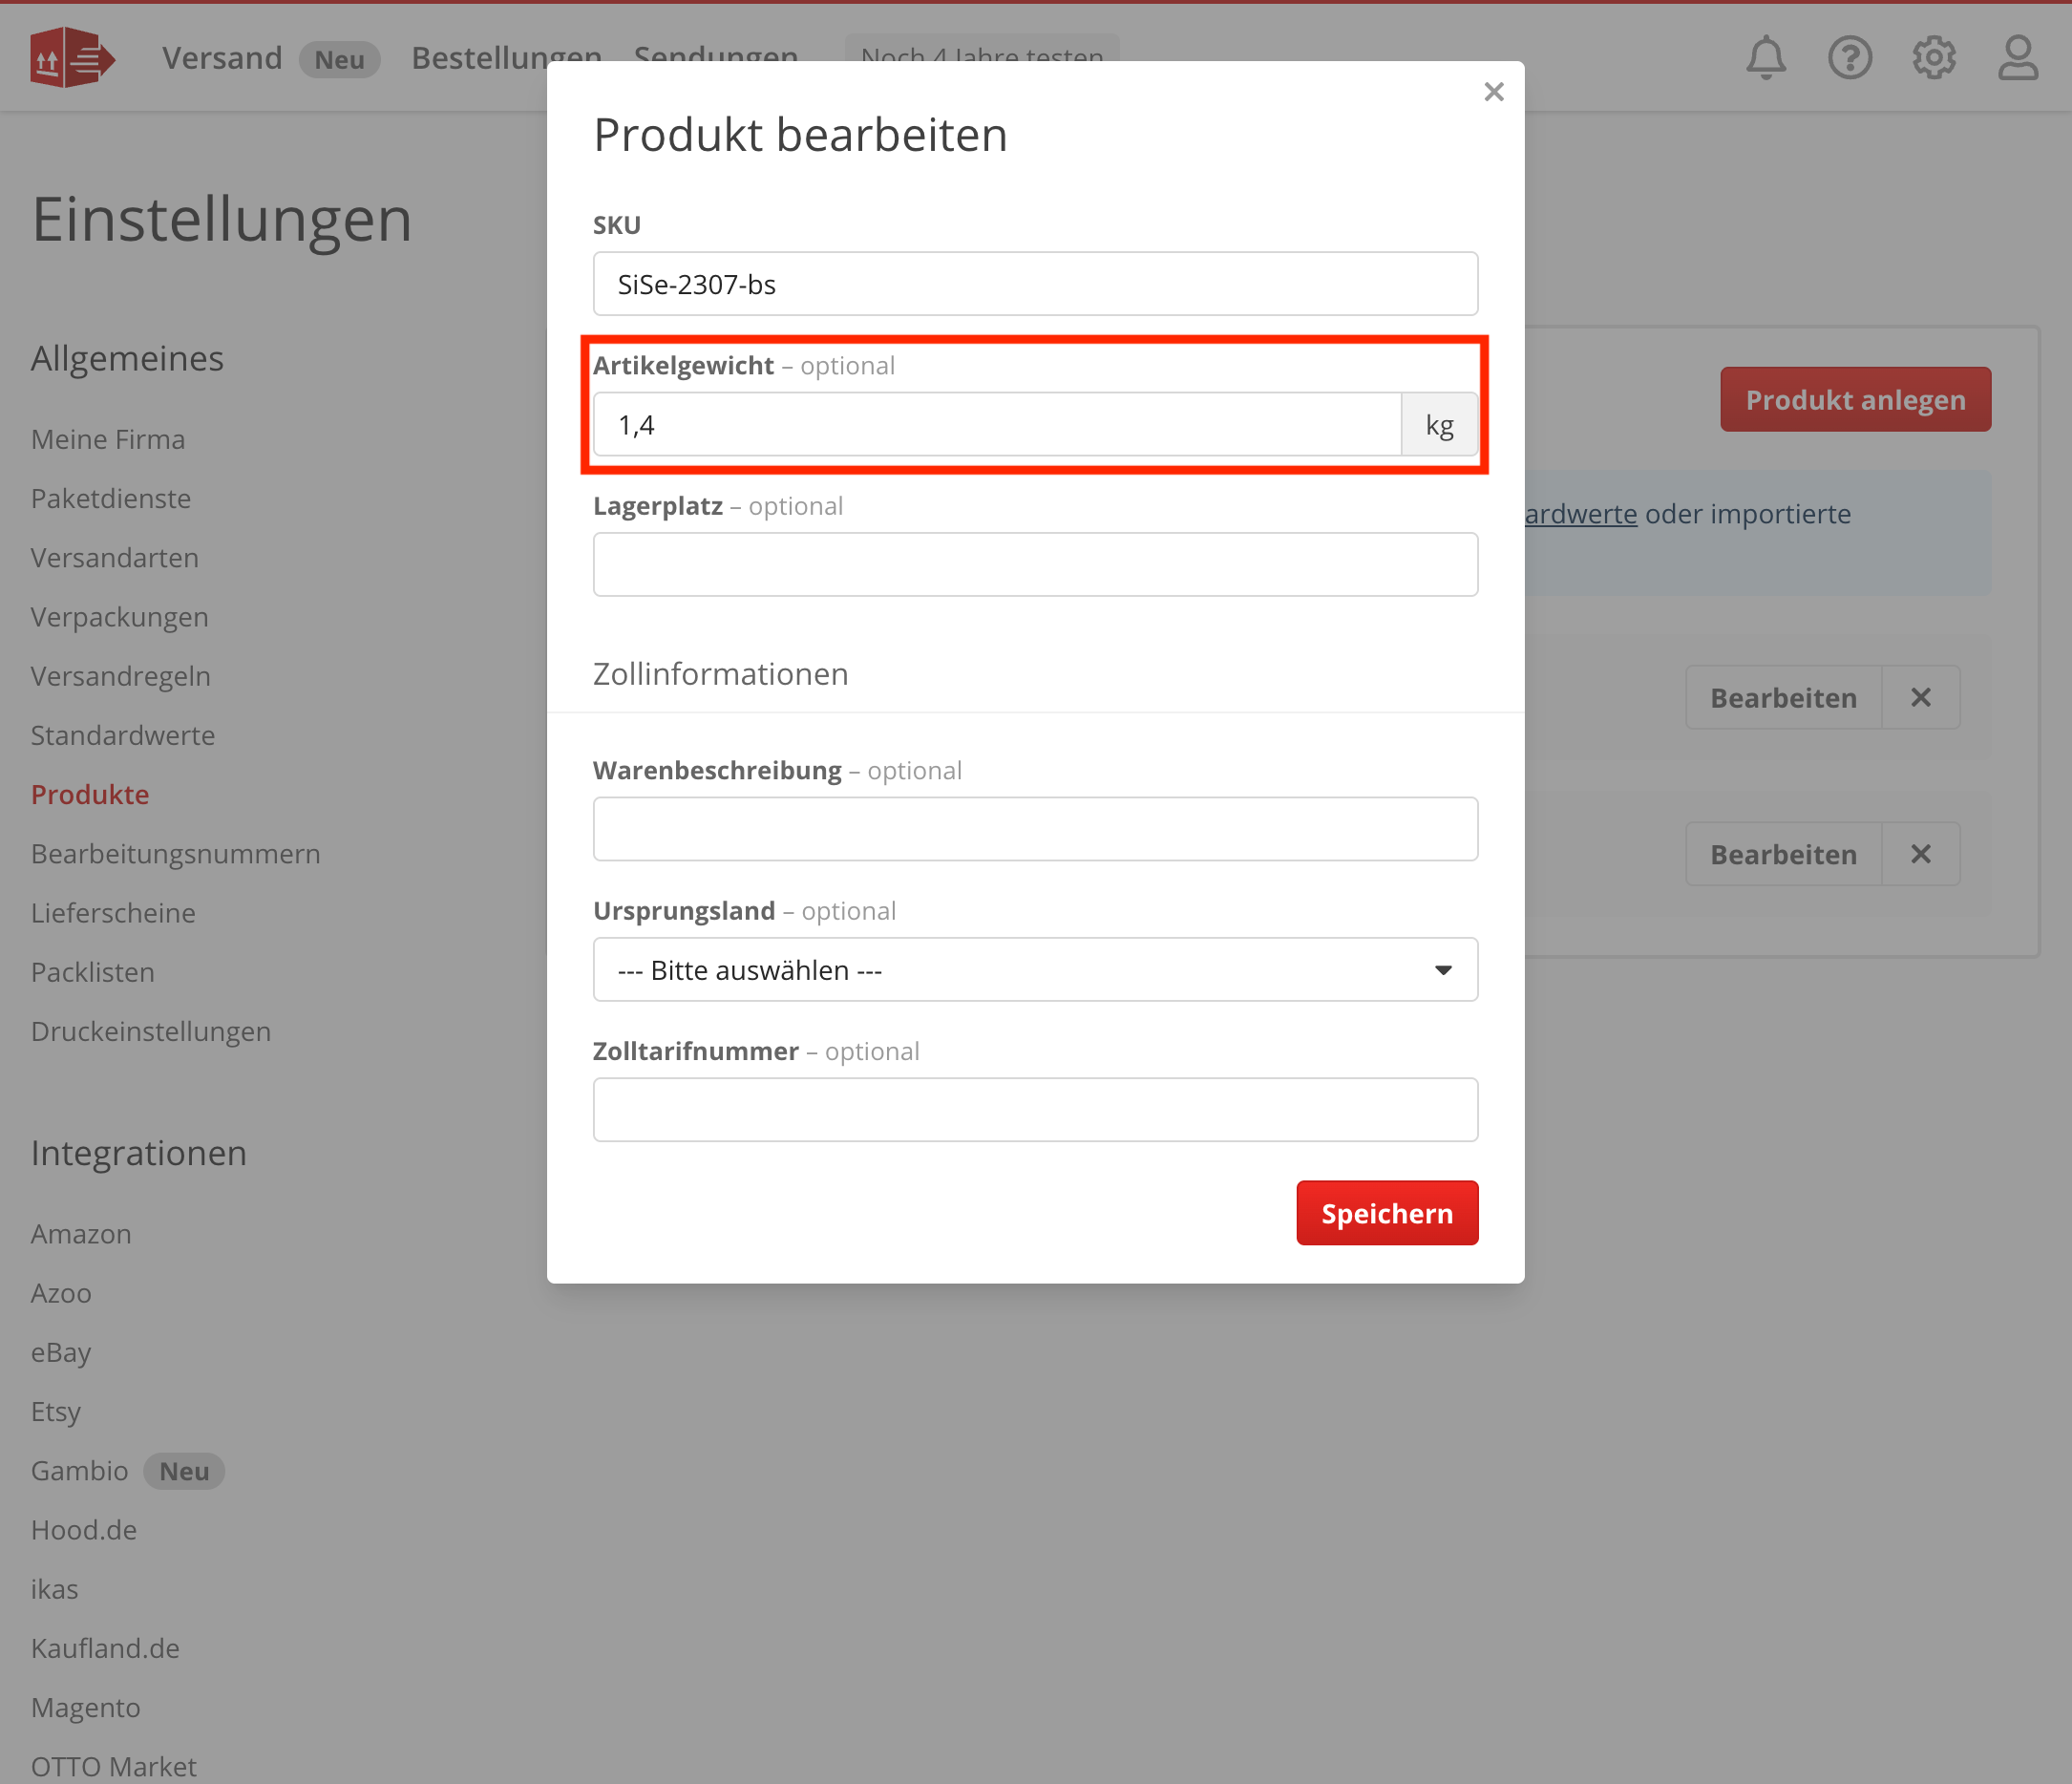Open Paketdienste settings
The height and width of the screenshot is (1784, 2072).
click(111, 499)
